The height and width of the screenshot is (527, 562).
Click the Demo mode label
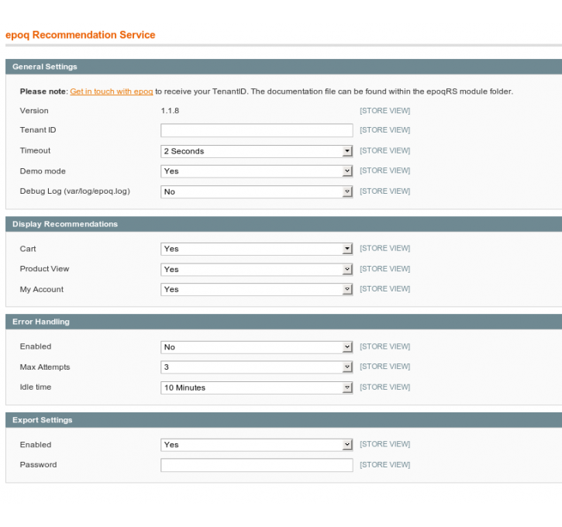pos(43,171)
